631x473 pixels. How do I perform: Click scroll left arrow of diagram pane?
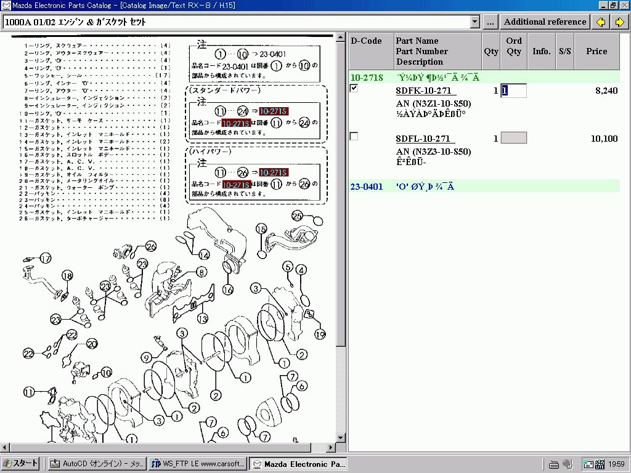tap(5, 447)
